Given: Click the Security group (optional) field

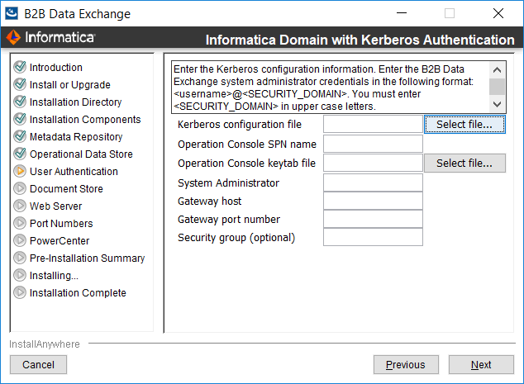Looking at the screenshot, I should (373, 237).
